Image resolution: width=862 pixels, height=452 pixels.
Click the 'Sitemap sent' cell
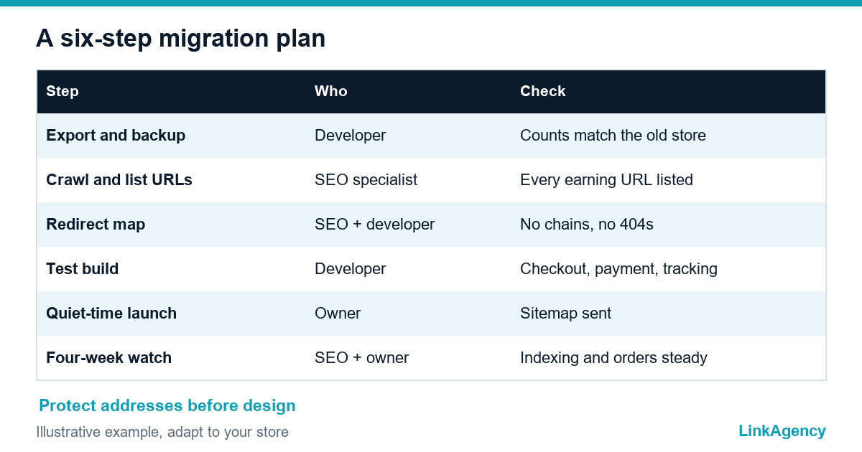click(x=566, y=313)
